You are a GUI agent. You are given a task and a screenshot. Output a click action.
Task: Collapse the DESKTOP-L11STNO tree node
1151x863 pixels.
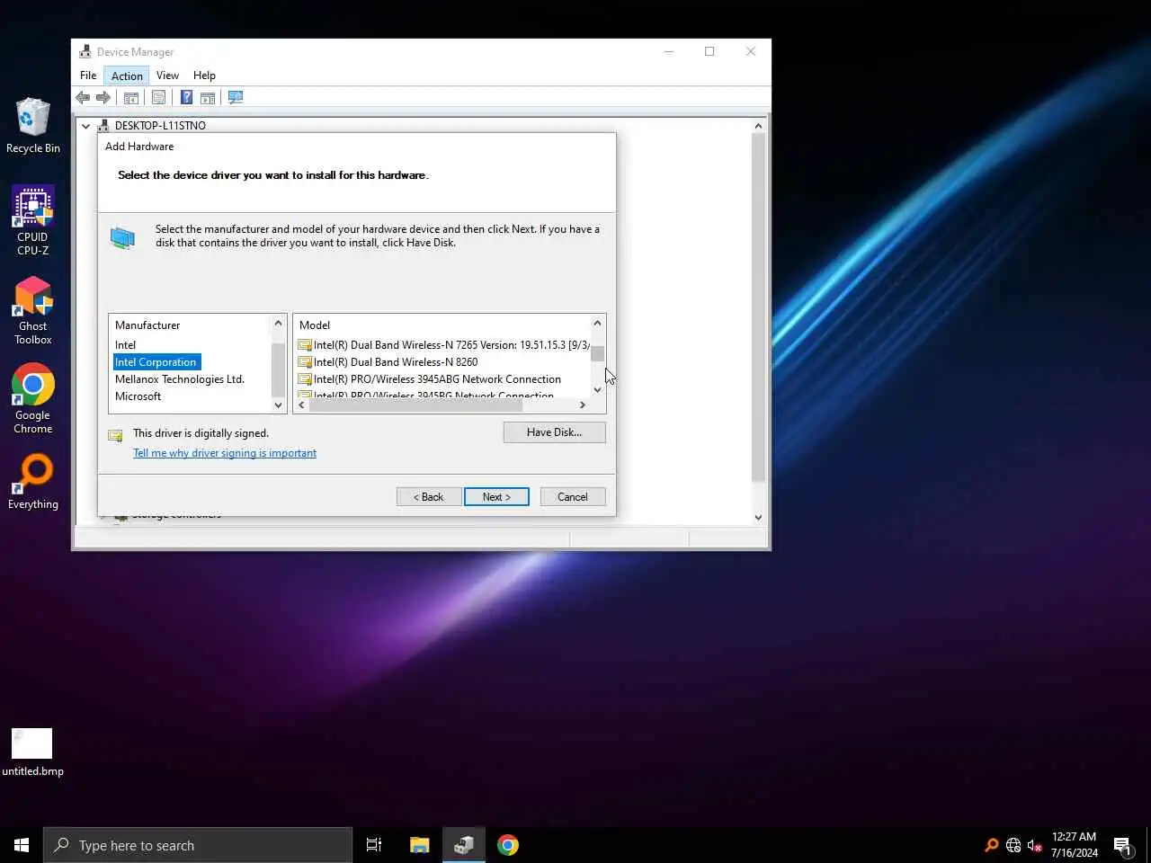coord(85,126)
